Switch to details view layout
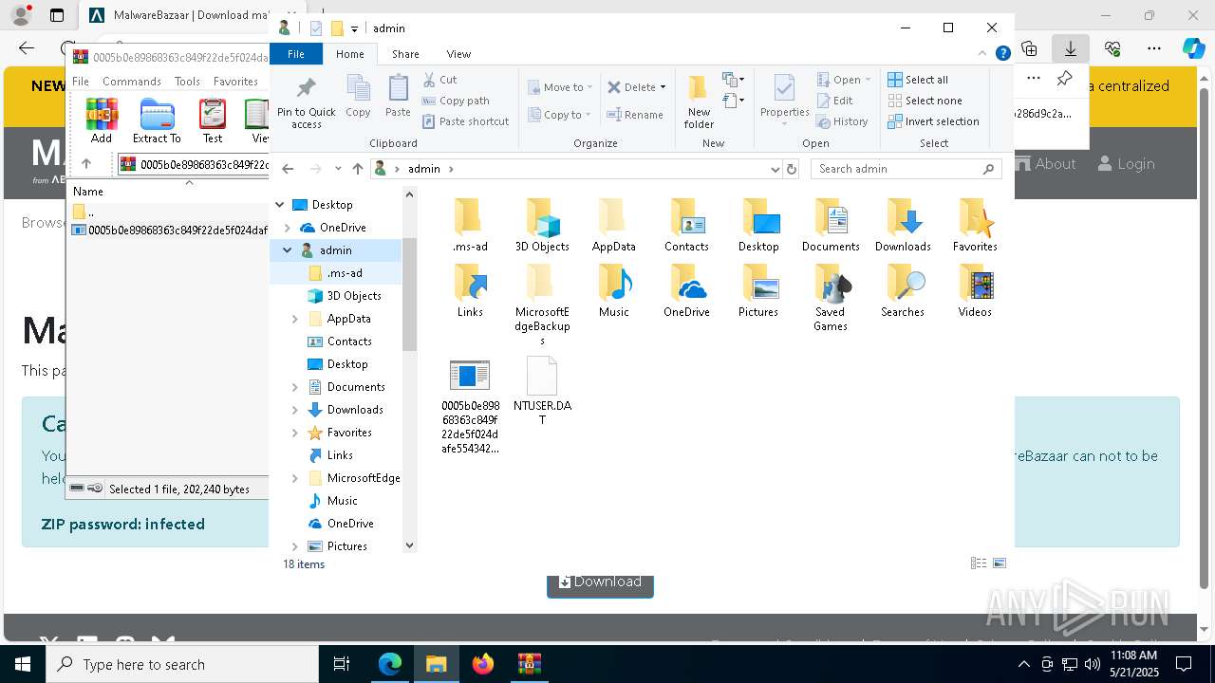Screen dimensions: 1215x683 tap(979, 563)
